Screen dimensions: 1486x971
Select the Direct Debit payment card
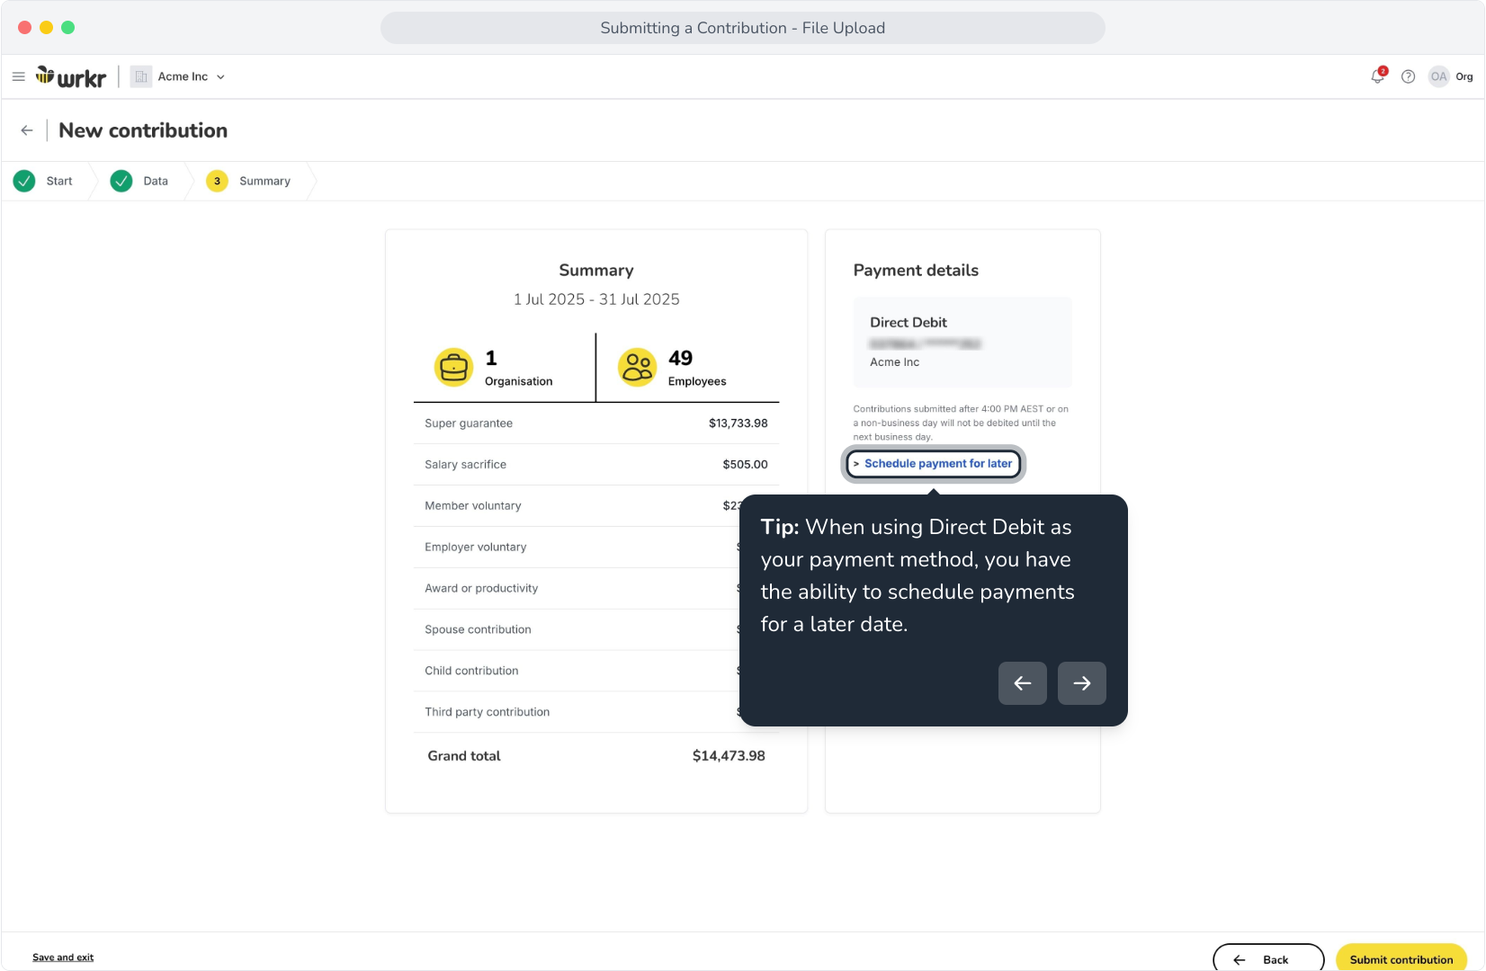(962, 343)
